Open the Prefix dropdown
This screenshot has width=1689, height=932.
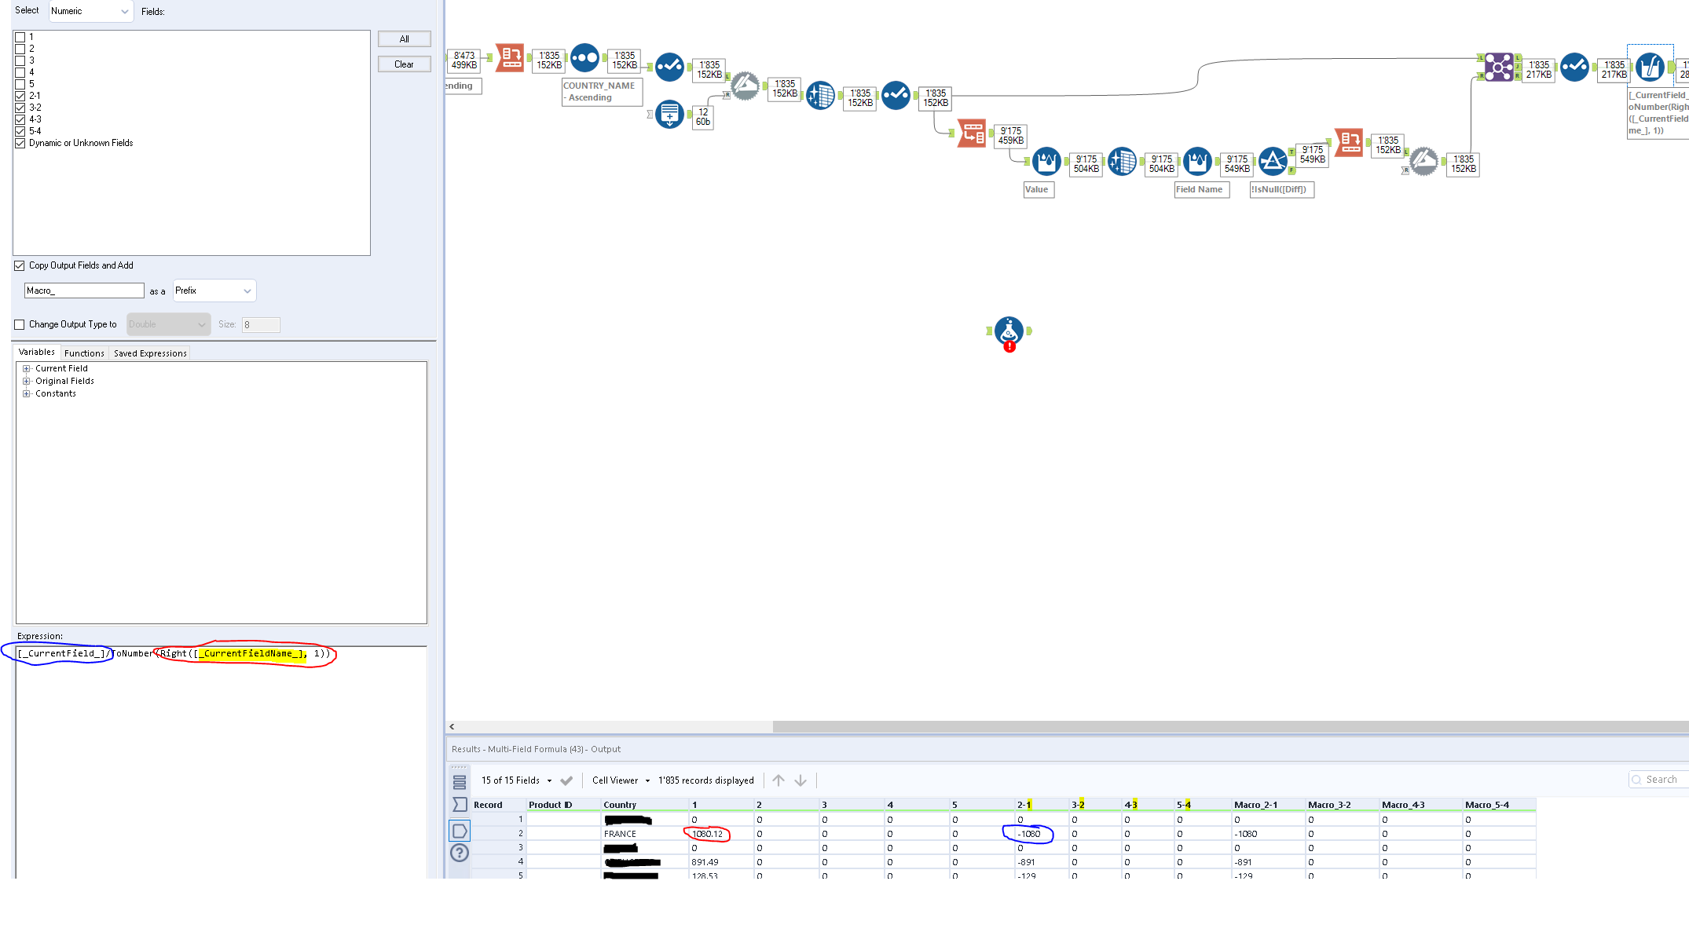coord(214,291)
